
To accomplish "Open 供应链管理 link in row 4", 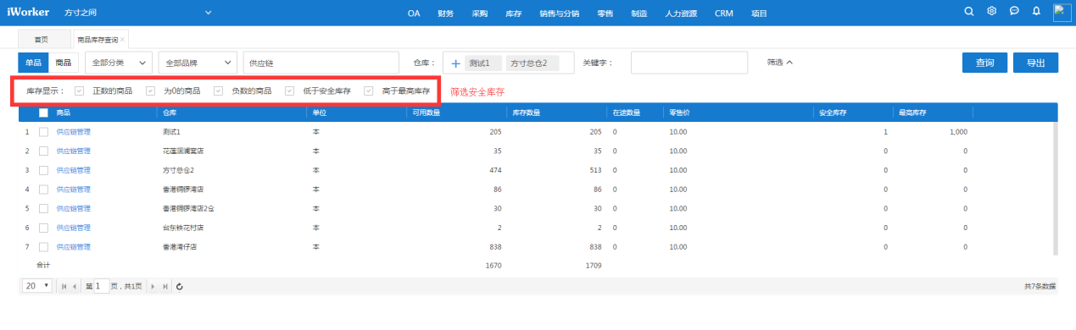I will click(73, 190).
